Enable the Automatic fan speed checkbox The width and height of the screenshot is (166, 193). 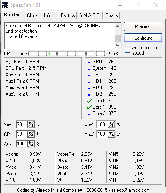pyautogui.click(x=127, y=50)
